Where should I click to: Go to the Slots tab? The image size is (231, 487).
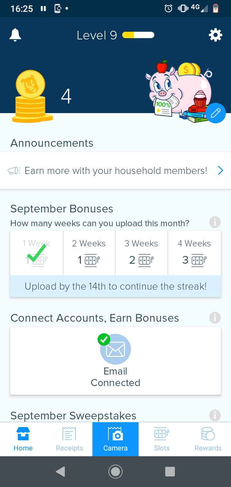(x=162, y=439)
